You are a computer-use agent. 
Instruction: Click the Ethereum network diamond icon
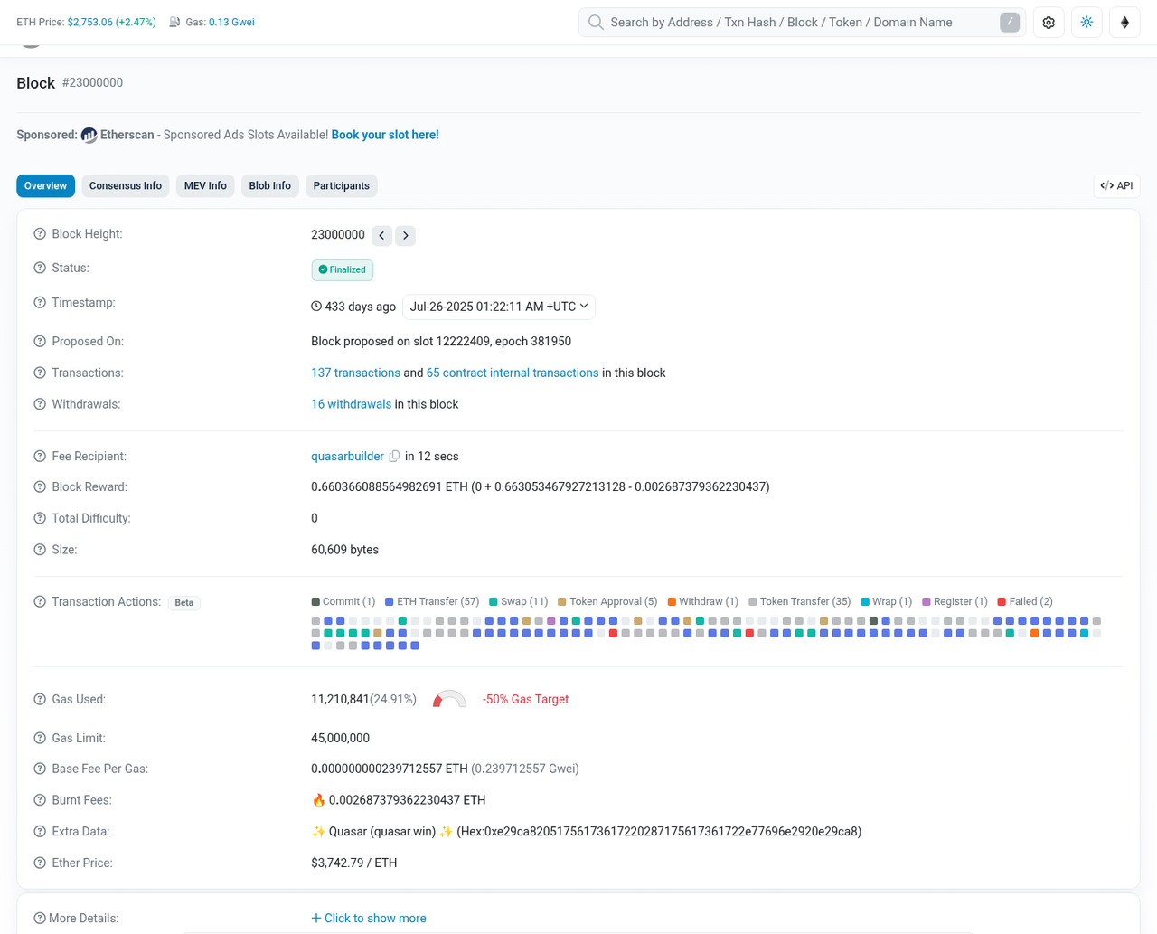click(1124, 23)
